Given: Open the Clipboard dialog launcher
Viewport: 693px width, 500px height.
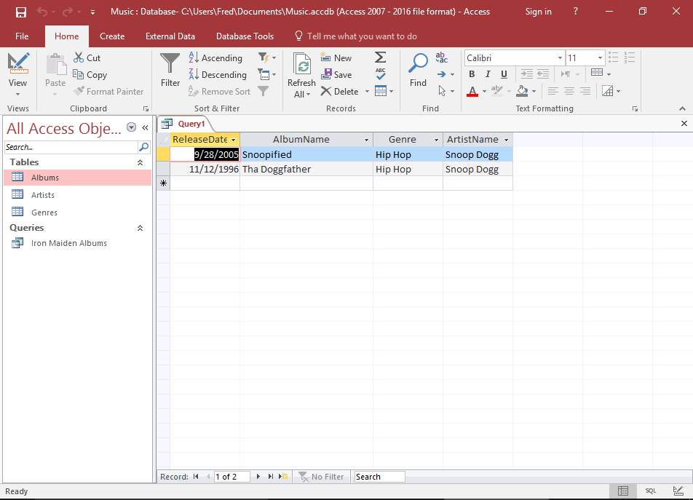Looking at the screenshot, I should click(146, 108).
